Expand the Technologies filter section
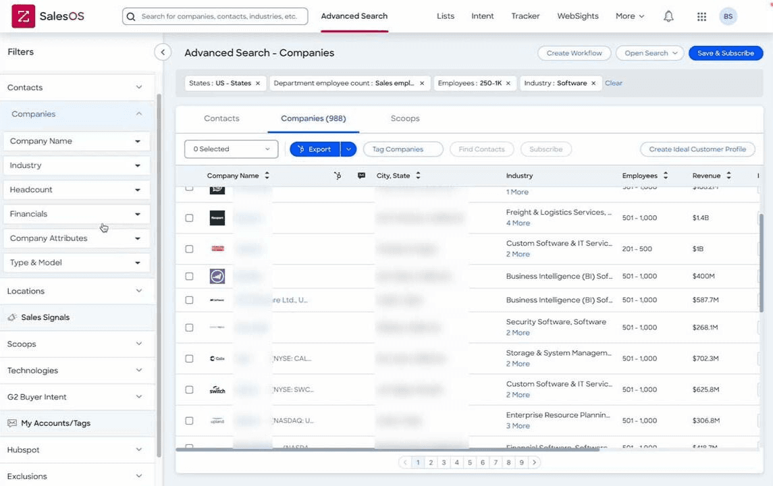773x486 pixels. [76, 370]
